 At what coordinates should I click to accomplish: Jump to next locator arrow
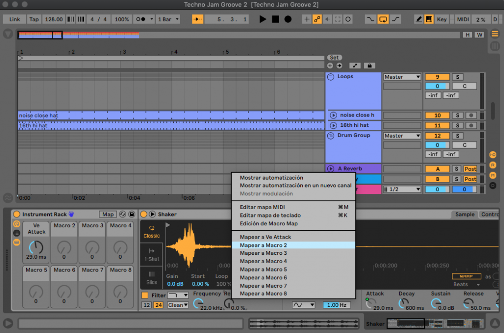click(x=339, y=65)
